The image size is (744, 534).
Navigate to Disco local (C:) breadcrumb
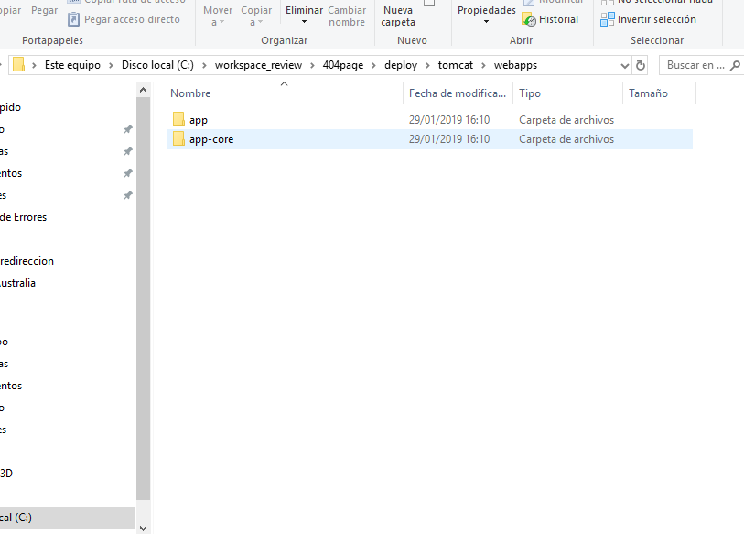157,65
